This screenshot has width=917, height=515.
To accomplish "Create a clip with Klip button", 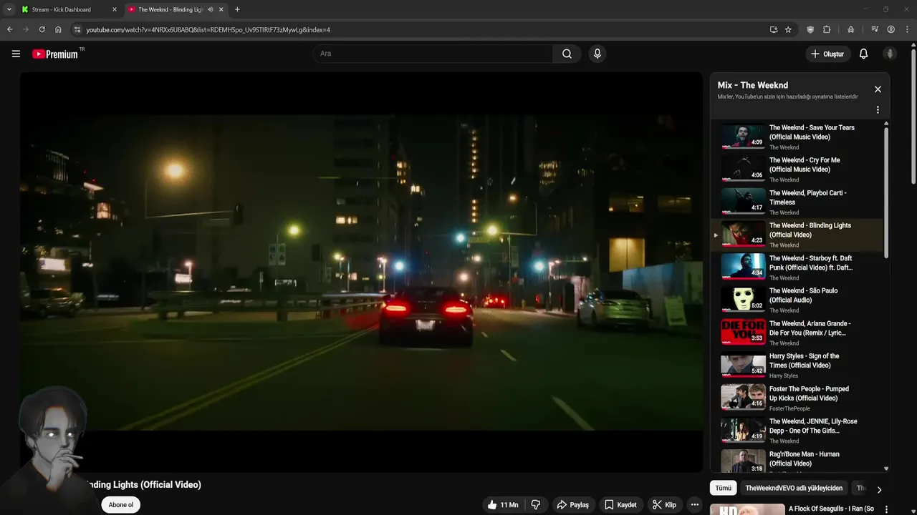I will [664, 505].
